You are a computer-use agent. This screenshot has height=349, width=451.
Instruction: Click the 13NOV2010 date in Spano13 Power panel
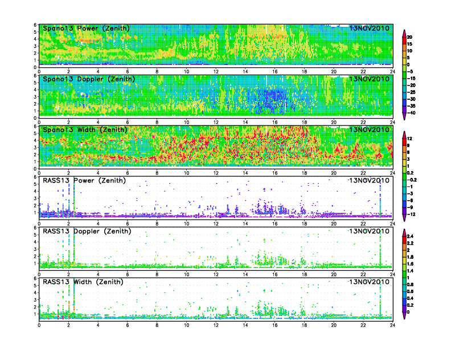(369, 28)
